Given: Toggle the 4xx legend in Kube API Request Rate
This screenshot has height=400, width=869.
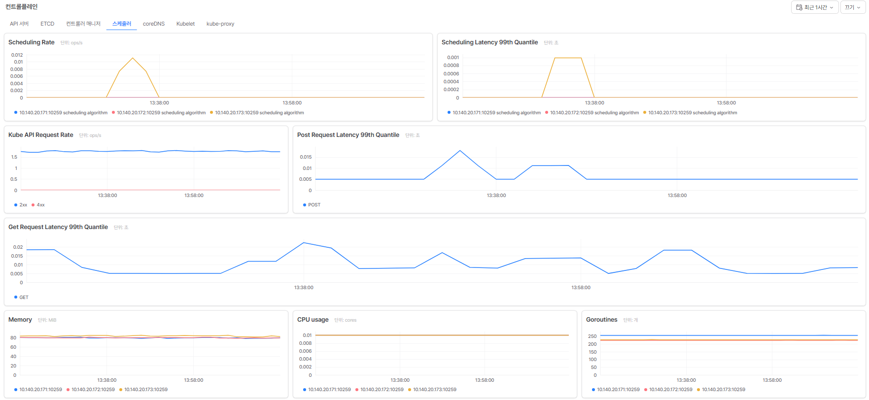Looking at the screenshot, I should (38, 205).
